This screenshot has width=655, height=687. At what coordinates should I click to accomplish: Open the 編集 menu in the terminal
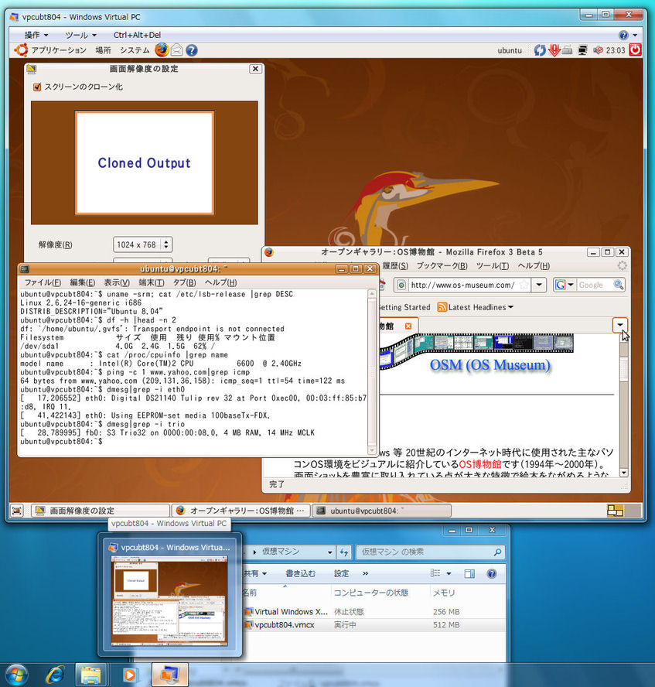82,282
